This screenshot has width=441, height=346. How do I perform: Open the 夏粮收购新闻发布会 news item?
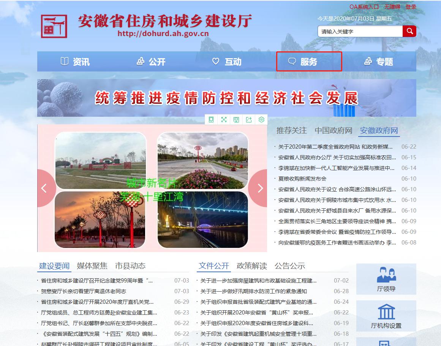point(302,179)
